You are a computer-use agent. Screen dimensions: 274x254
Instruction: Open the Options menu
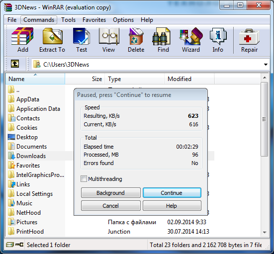click(x=123, y=20)
